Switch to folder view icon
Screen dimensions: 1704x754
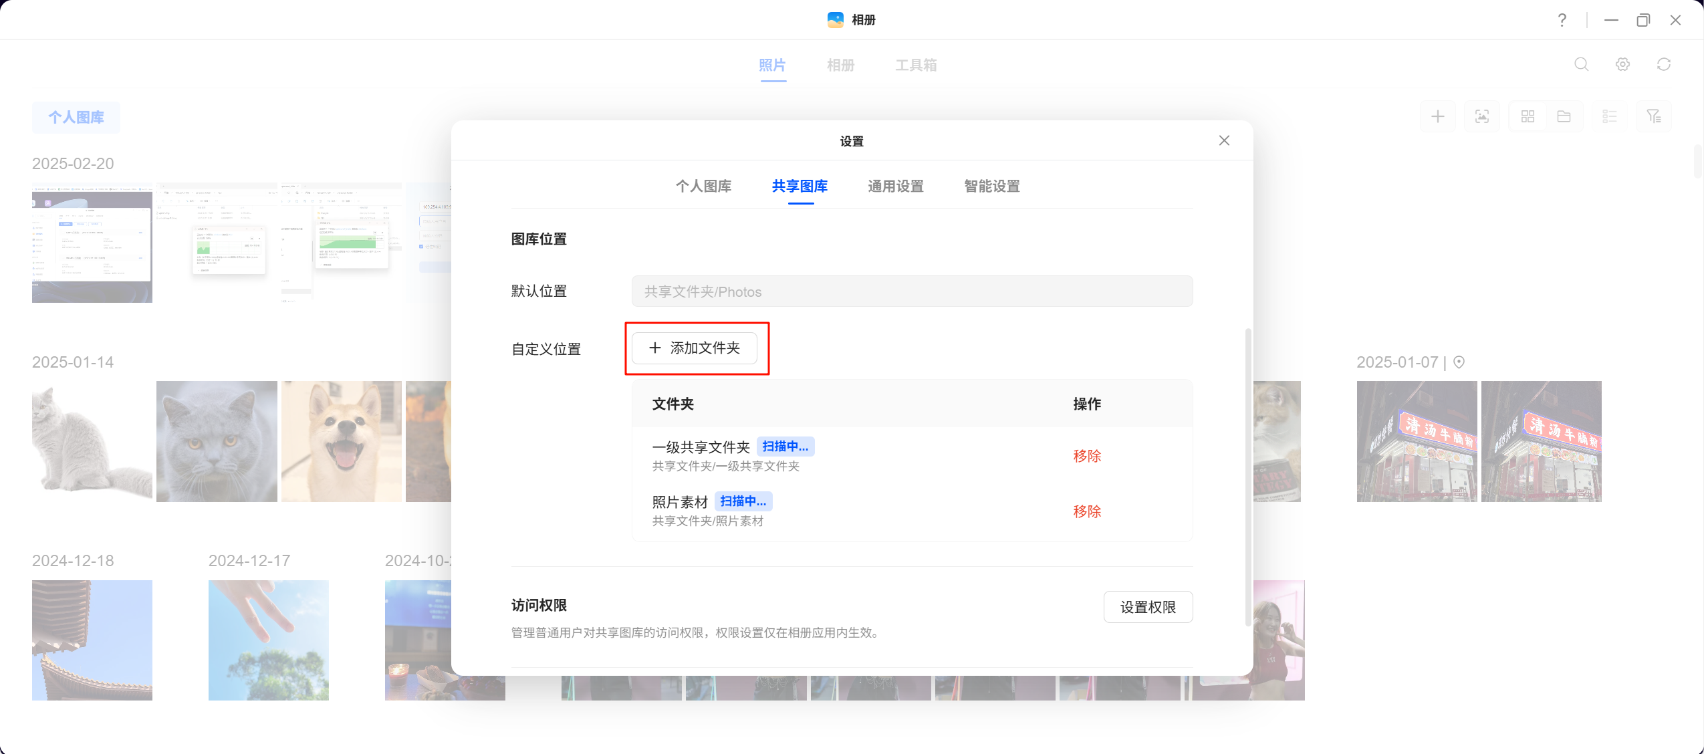click(x=1564, y=117)
